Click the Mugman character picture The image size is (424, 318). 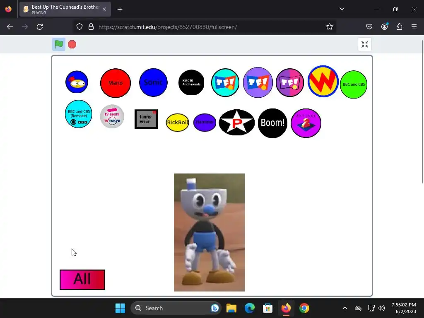coord(209,233)
